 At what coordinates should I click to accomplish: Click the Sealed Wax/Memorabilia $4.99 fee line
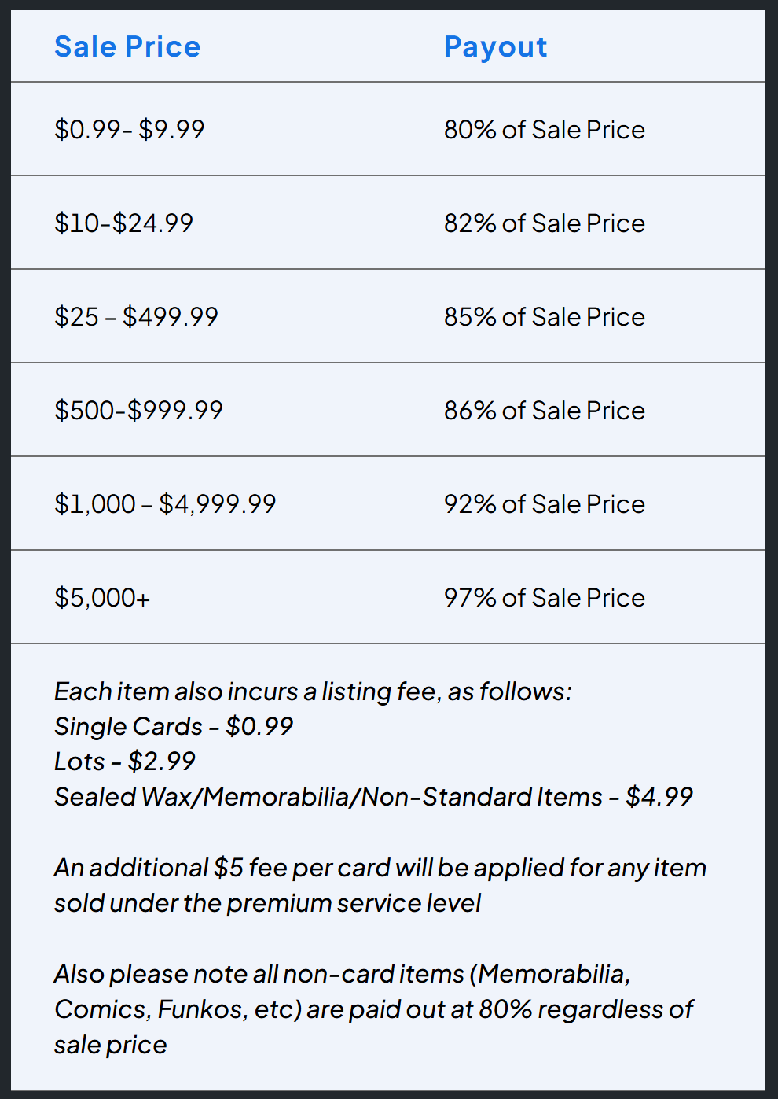373,797
